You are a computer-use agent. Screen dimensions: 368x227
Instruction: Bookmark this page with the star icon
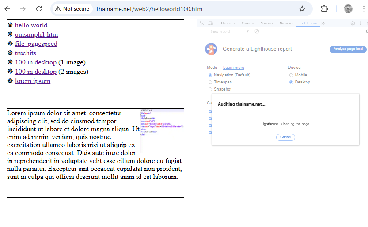pos(302,9)
